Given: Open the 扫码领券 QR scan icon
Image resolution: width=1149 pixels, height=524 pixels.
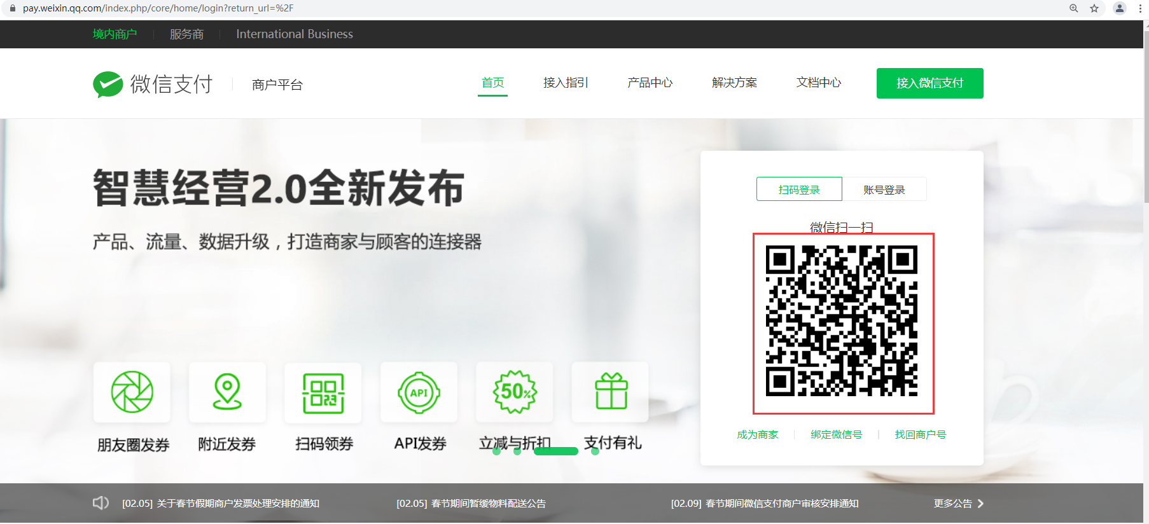Looking at the screenshot, I should pyautogui.click(x=323, y=392).
